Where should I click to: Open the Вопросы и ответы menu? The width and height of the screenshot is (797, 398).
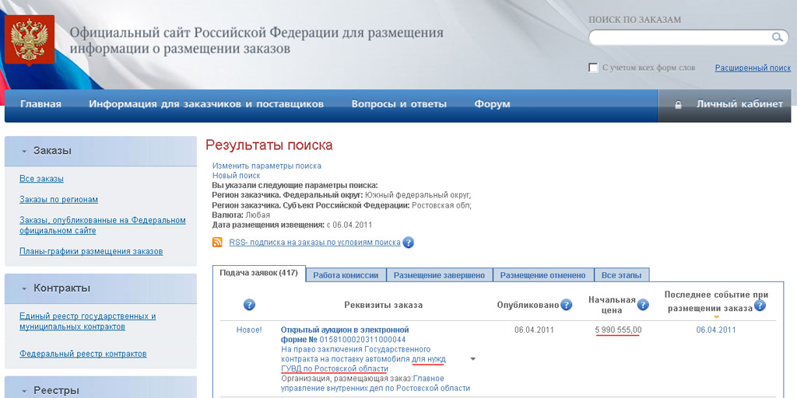pos(399,104)
